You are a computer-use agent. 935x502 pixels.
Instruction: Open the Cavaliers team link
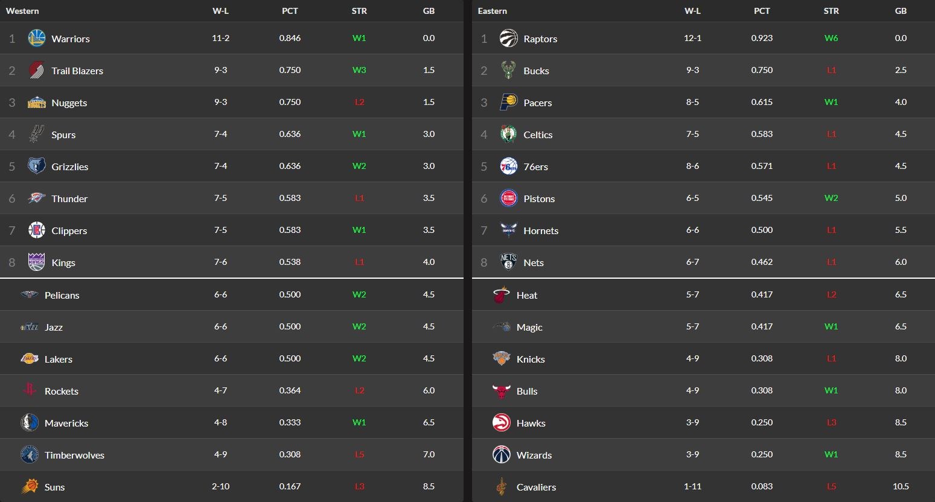tap(536, 487)
